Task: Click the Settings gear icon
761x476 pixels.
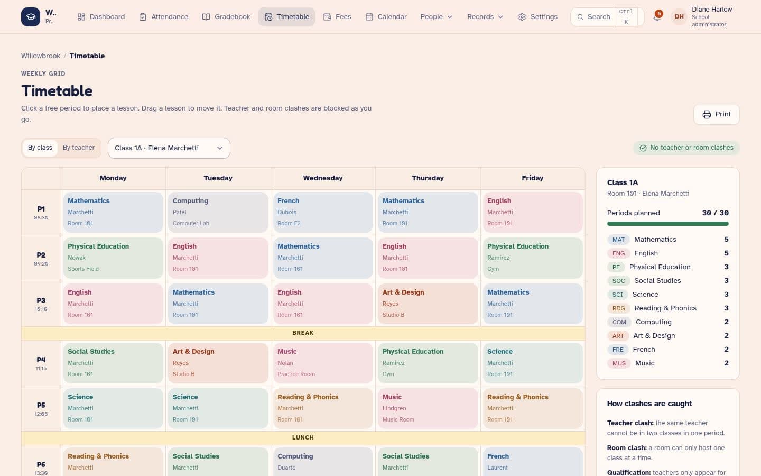Action: 522,17
